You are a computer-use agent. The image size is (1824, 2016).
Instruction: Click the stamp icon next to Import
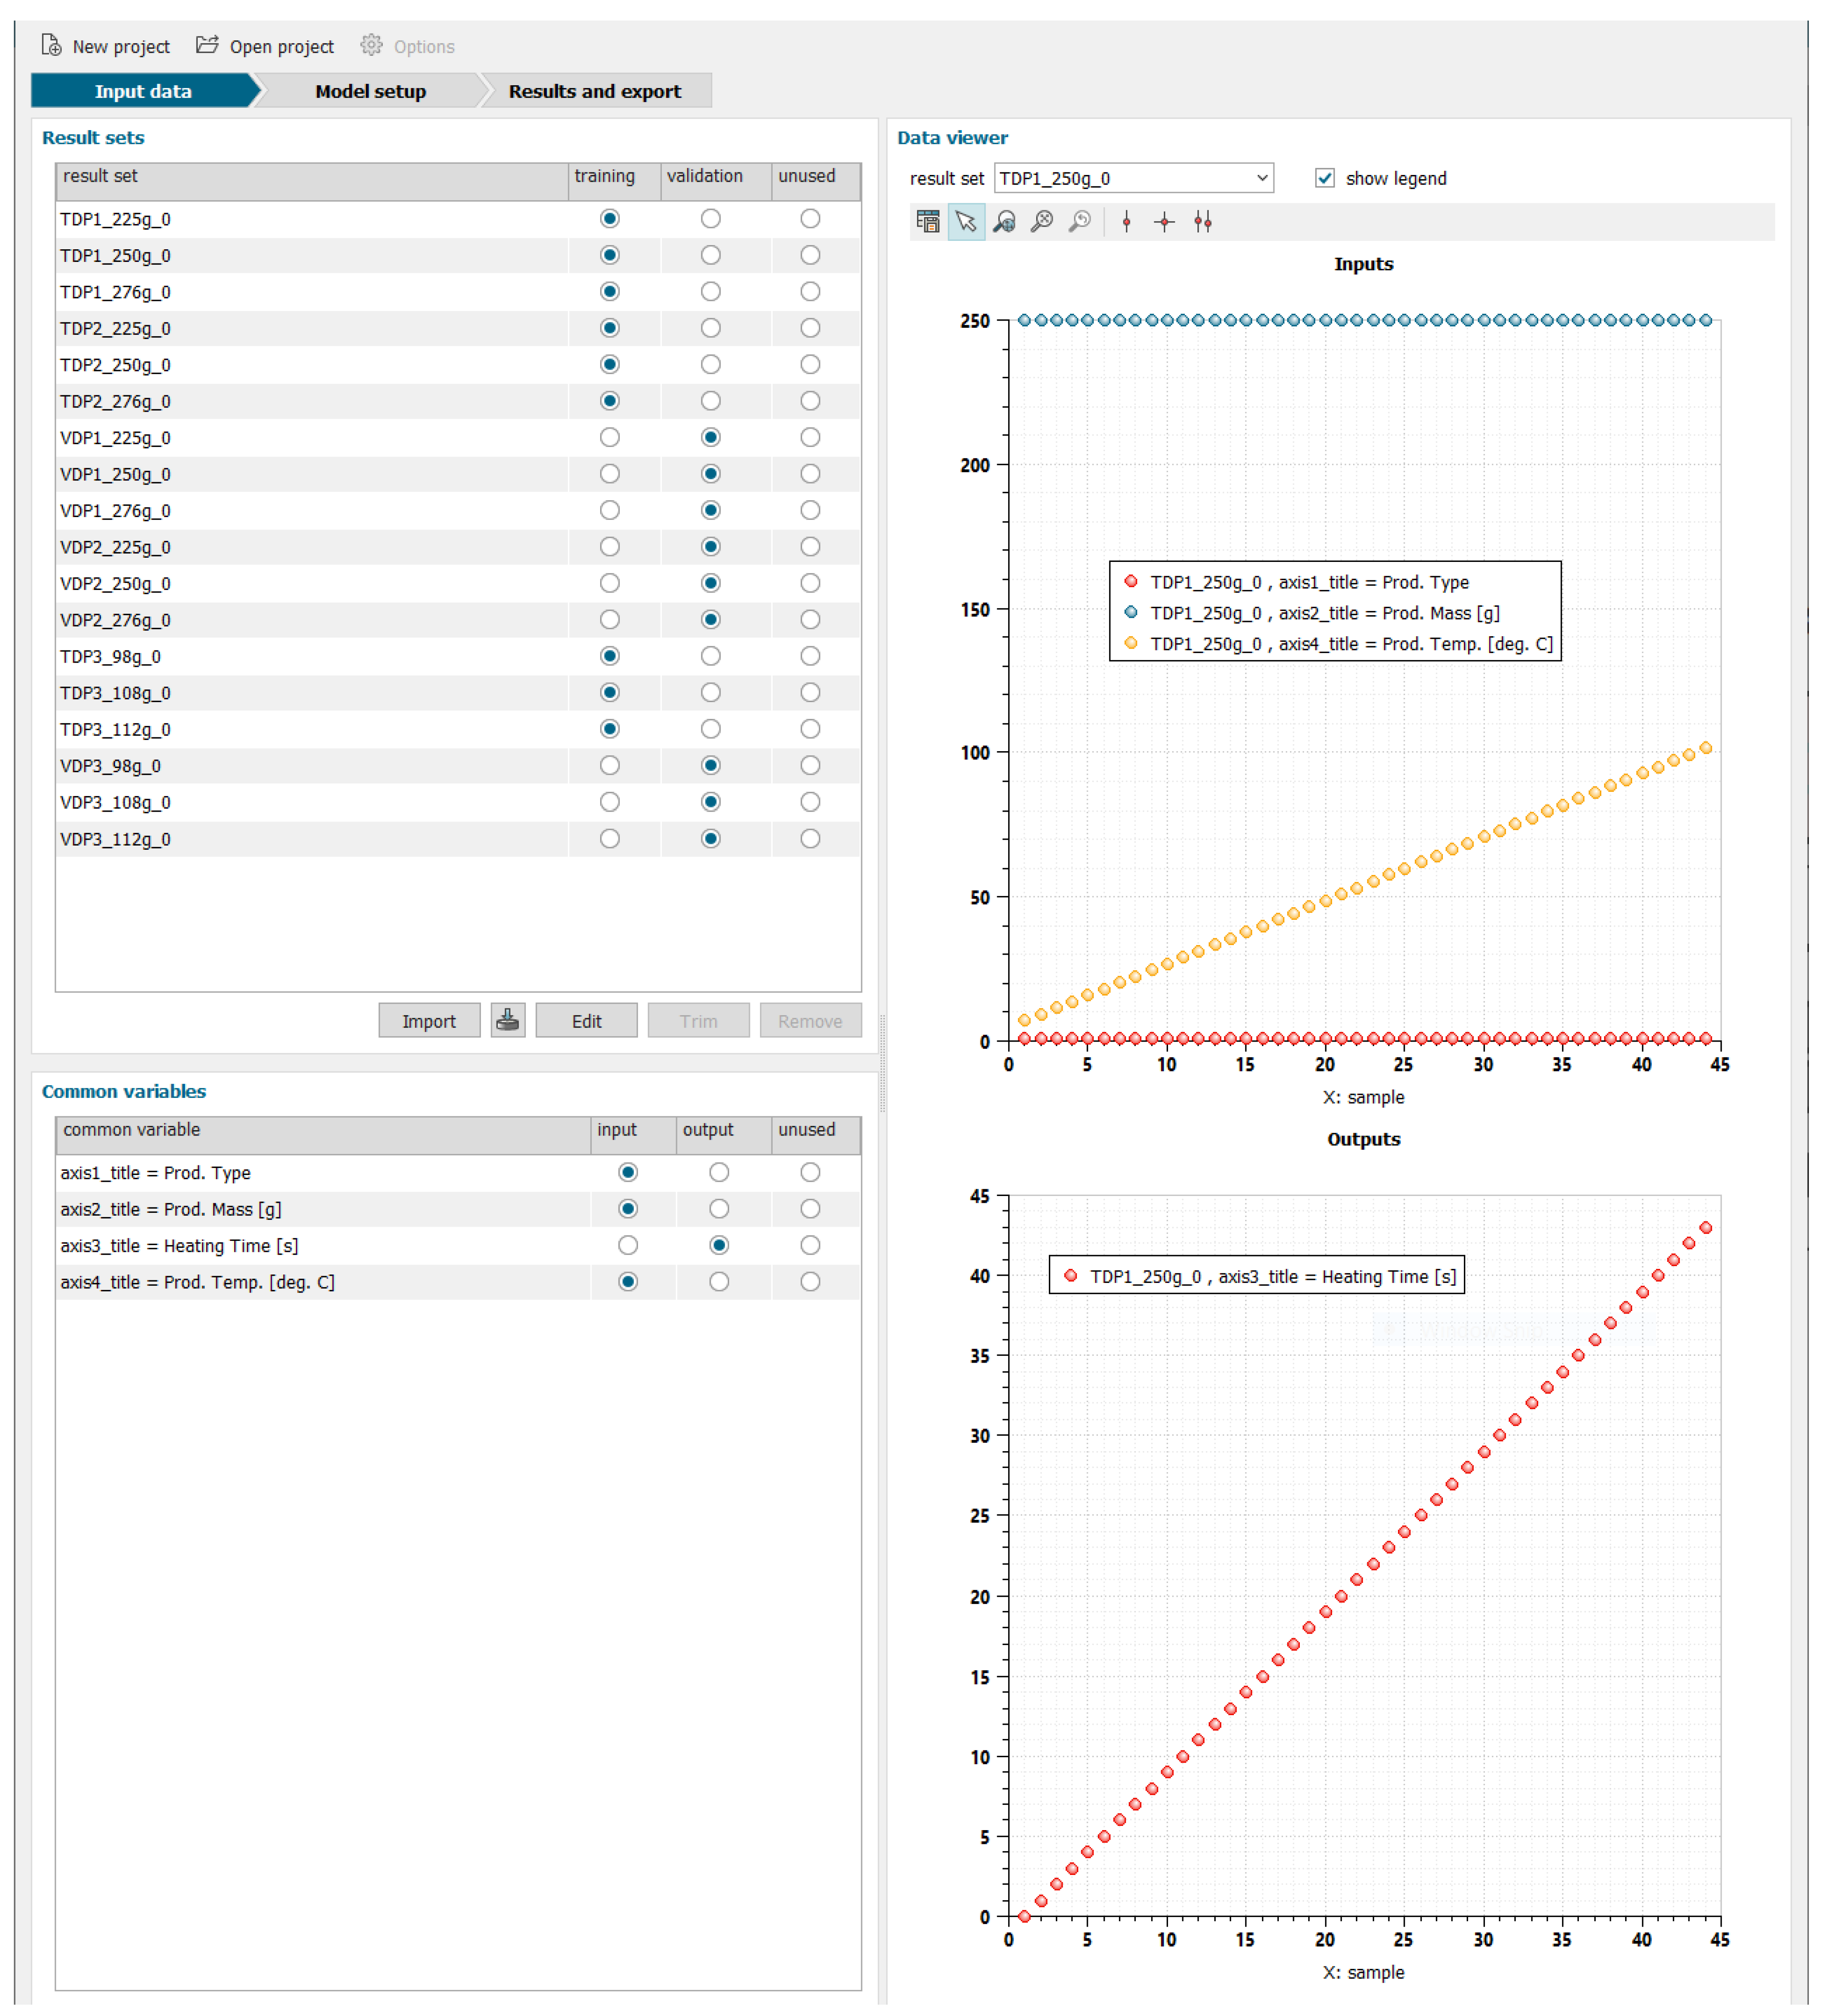pos(507,1020)
